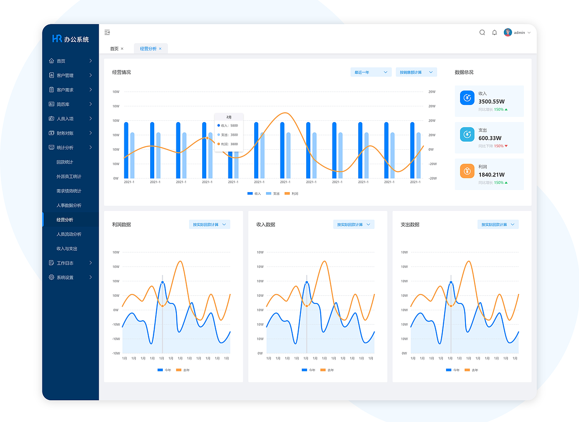Switch to the 首页 tab

pos(114,48)
